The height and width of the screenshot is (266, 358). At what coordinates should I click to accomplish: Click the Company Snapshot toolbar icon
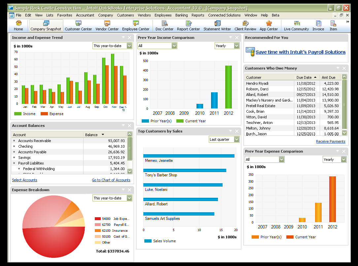coord(46,26)
